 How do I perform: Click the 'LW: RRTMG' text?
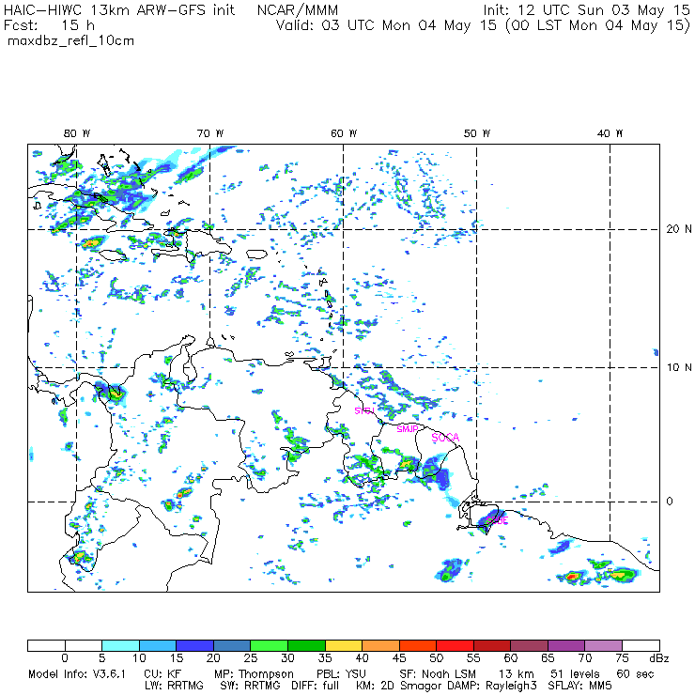coord(174,686)
